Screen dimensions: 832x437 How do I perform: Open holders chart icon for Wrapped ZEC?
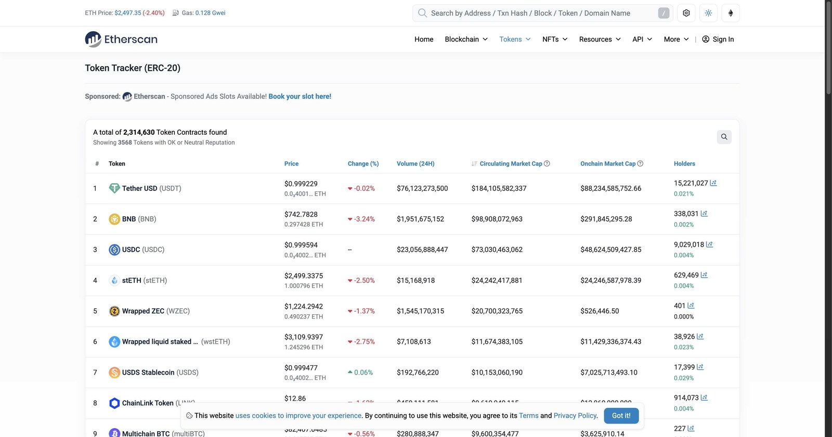click(691, 306)
